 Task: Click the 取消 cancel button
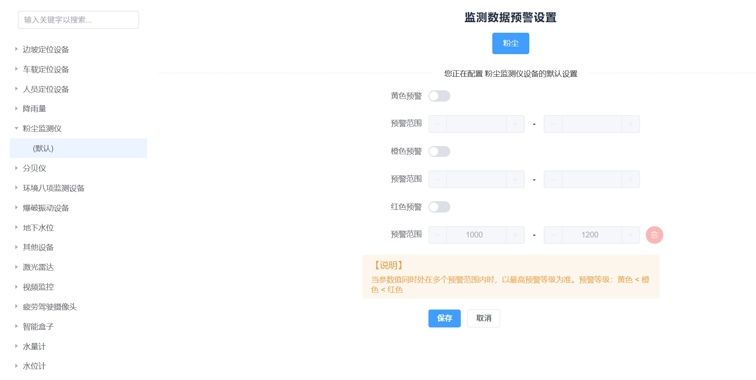(x=483, y=318)
